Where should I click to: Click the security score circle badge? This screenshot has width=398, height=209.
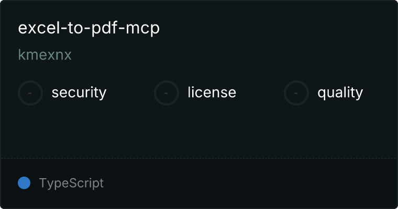point(30,93)
